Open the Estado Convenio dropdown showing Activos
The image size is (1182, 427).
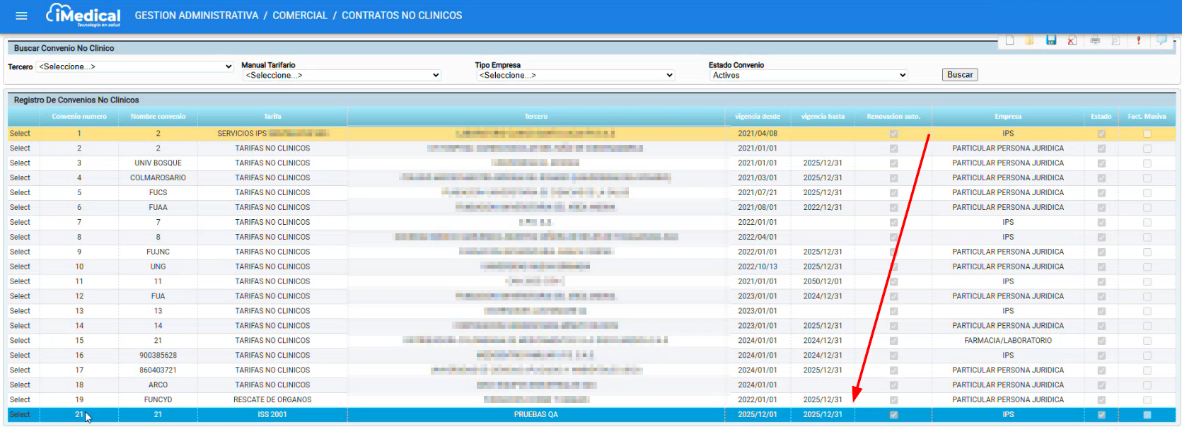point(809,75)
